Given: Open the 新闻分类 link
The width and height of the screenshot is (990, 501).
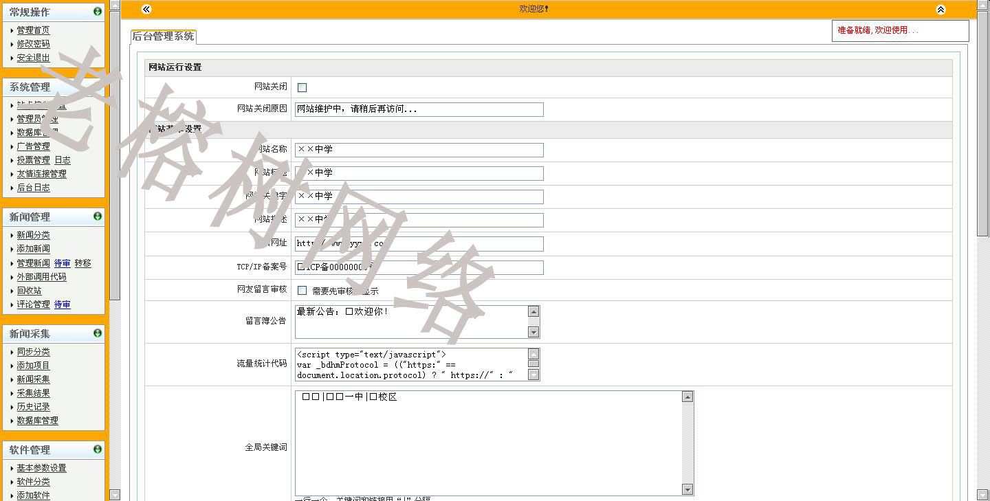Looking at the screenshot, I should coord(33,235).
